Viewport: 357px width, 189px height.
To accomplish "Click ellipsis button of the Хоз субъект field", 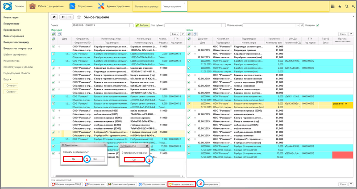I will pos(224,25).
